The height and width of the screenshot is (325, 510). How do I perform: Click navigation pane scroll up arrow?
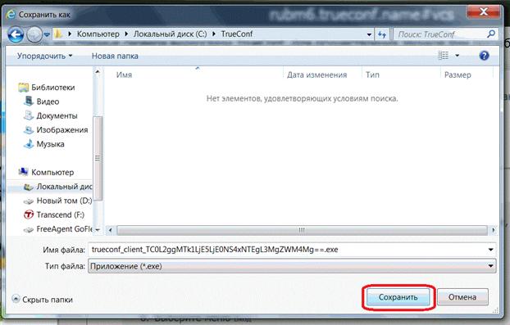[x=98, y=71]
